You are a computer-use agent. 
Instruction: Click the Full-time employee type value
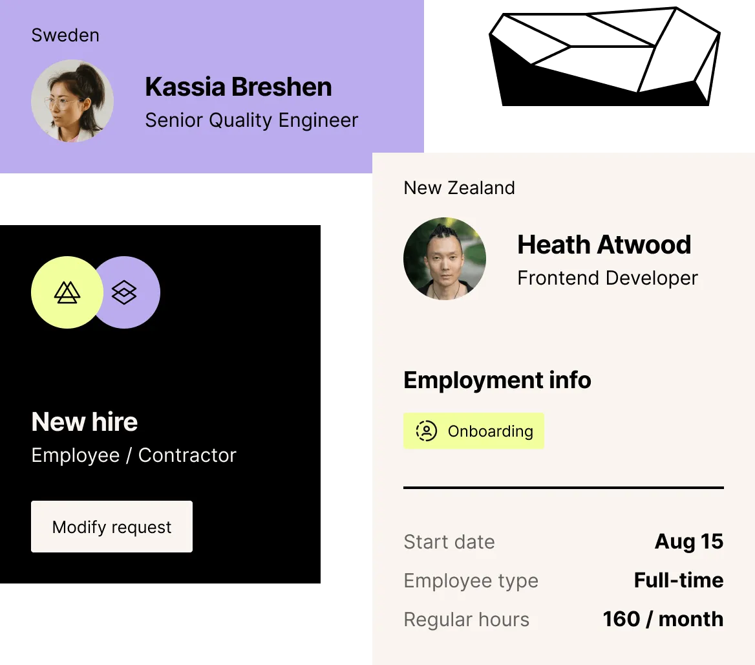pyautogui.click(x=678, y=580)
